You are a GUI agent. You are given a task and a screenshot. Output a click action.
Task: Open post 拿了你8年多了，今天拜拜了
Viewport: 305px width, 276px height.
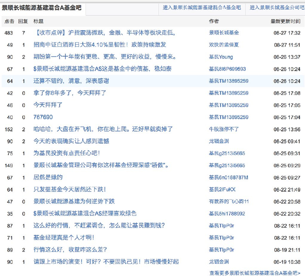click(x=70, y=93)
